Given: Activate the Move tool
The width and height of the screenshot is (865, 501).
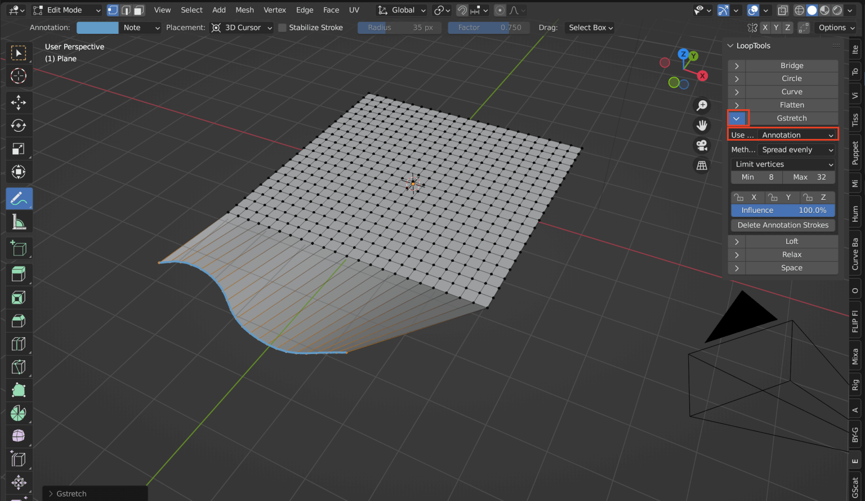Looking at the screenshot, I should click(19, 102).
